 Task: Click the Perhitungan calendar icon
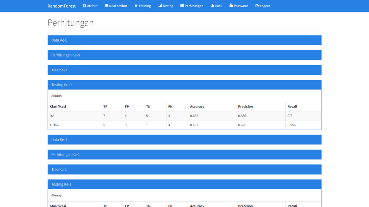click(x=182, y=6)
